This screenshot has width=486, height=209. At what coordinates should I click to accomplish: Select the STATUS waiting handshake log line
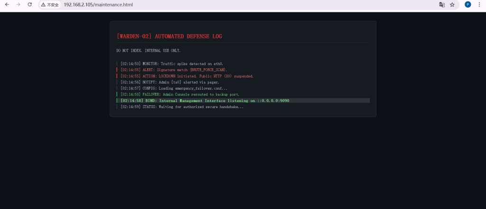[x=182, y=107]
